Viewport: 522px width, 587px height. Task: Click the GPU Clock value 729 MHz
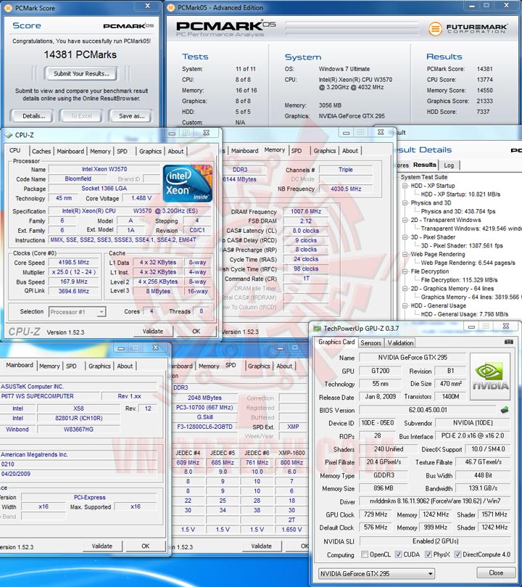pos(376,514)
